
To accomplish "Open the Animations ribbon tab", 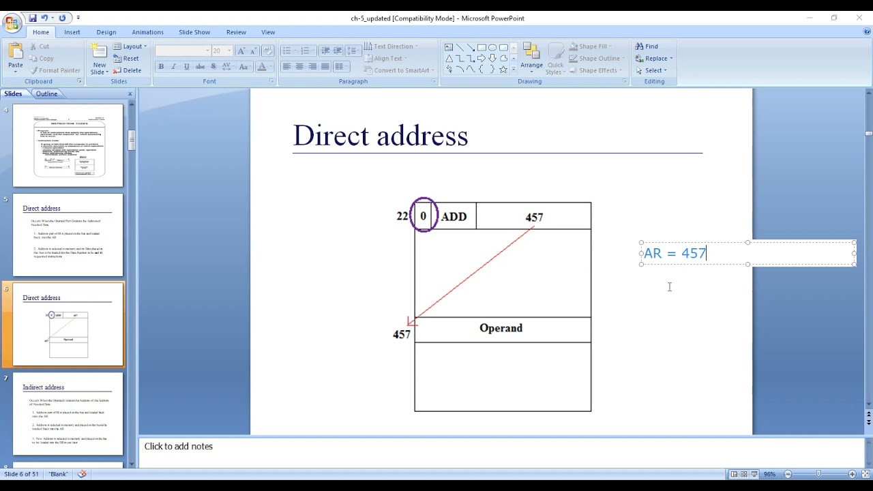I will [x=147, y=32].
